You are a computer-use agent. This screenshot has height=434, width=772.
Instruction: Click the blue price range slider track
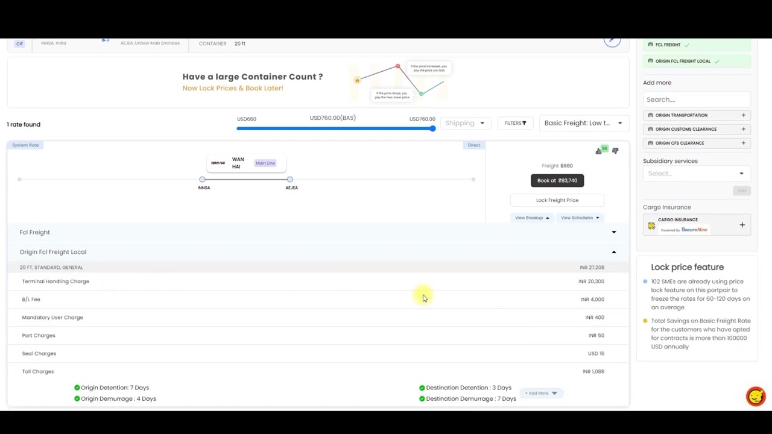[x=335, y=128]
